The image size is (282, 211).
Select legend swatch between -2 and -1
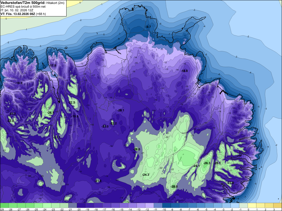[x=235, y=205]
